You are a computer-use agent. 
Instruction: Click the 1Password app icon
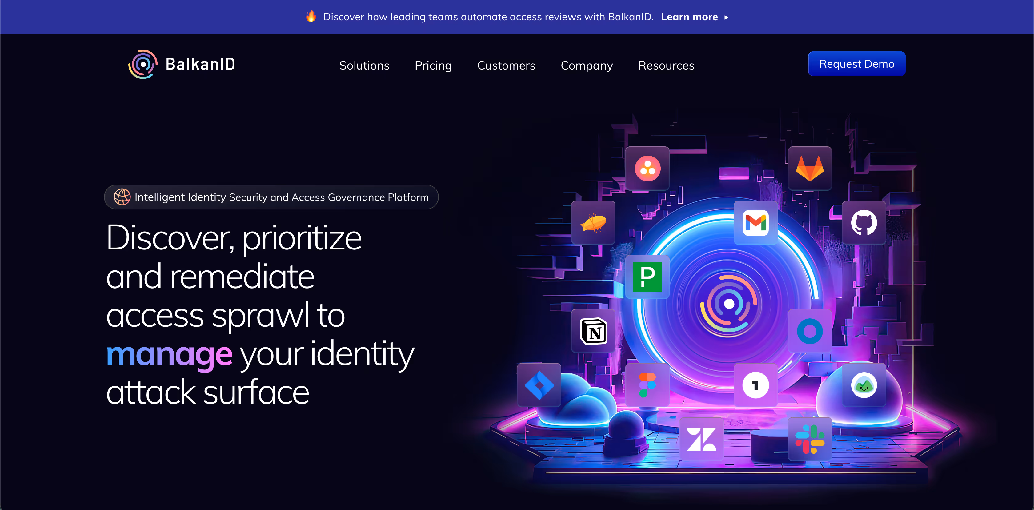[x=755, y=385]
